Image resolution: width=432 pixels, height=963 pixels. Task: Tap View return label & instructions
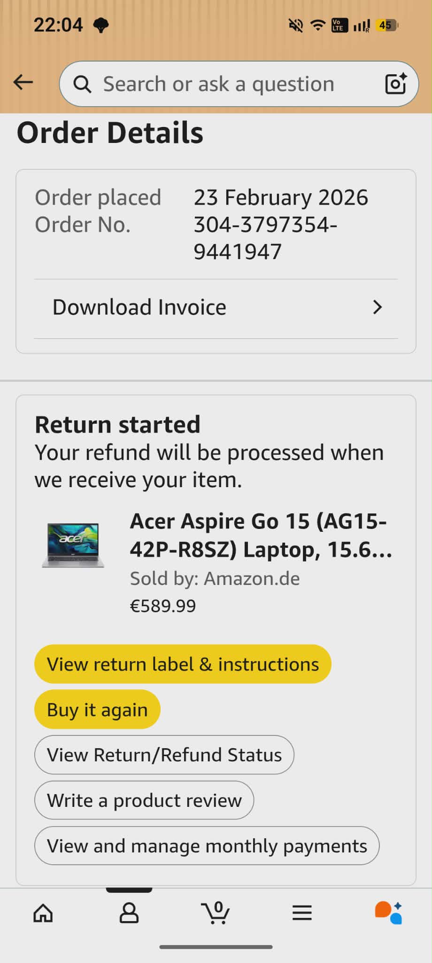[x=183, y=664]
